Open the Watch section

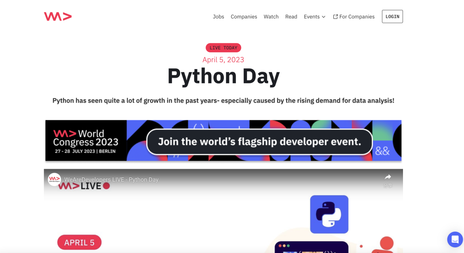(271, 17)
